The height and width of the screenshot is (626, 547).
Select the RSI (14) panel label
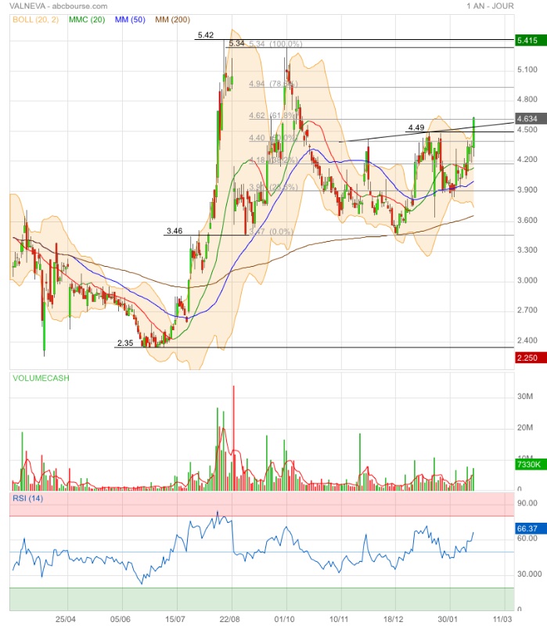29,498
